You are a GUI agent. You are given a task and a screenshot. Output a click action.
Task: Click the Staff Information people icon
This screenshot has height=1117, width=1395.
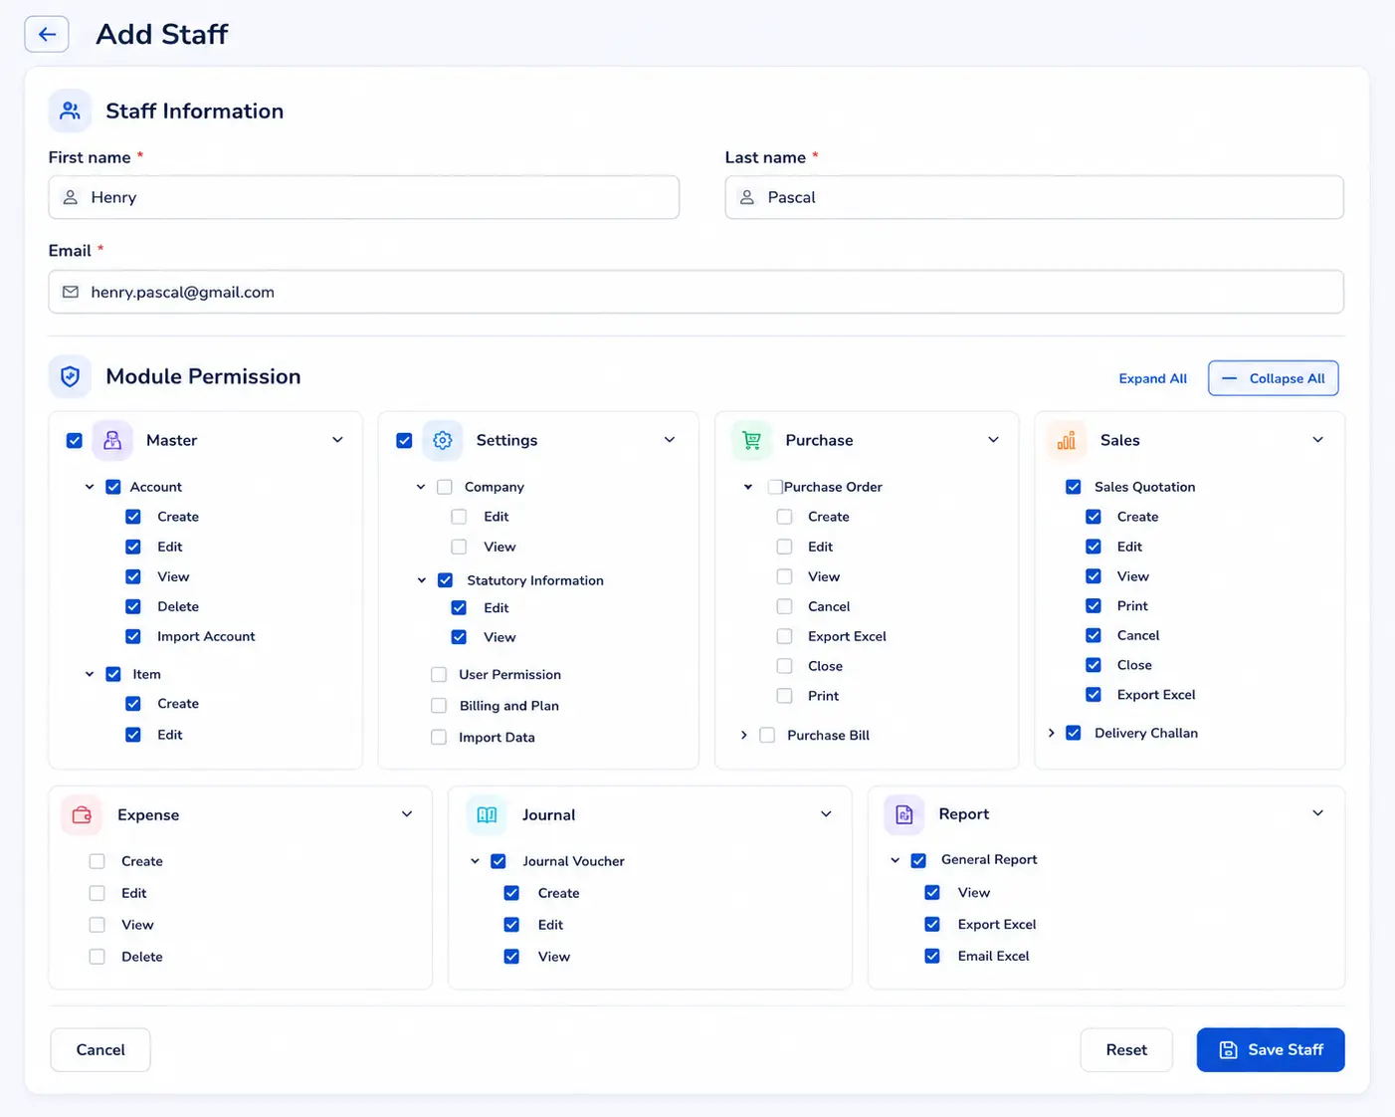coord(70,111)
